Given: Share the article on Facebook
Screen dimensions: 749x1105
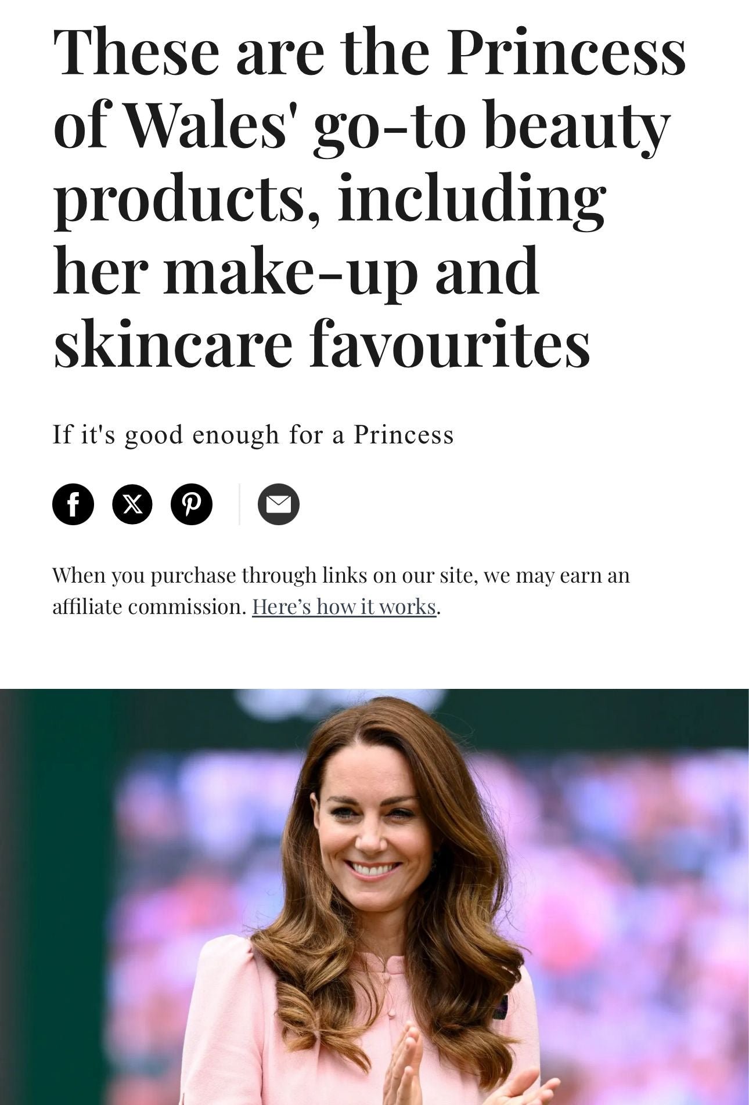Looking at the screenshot, I should (73, 504).
